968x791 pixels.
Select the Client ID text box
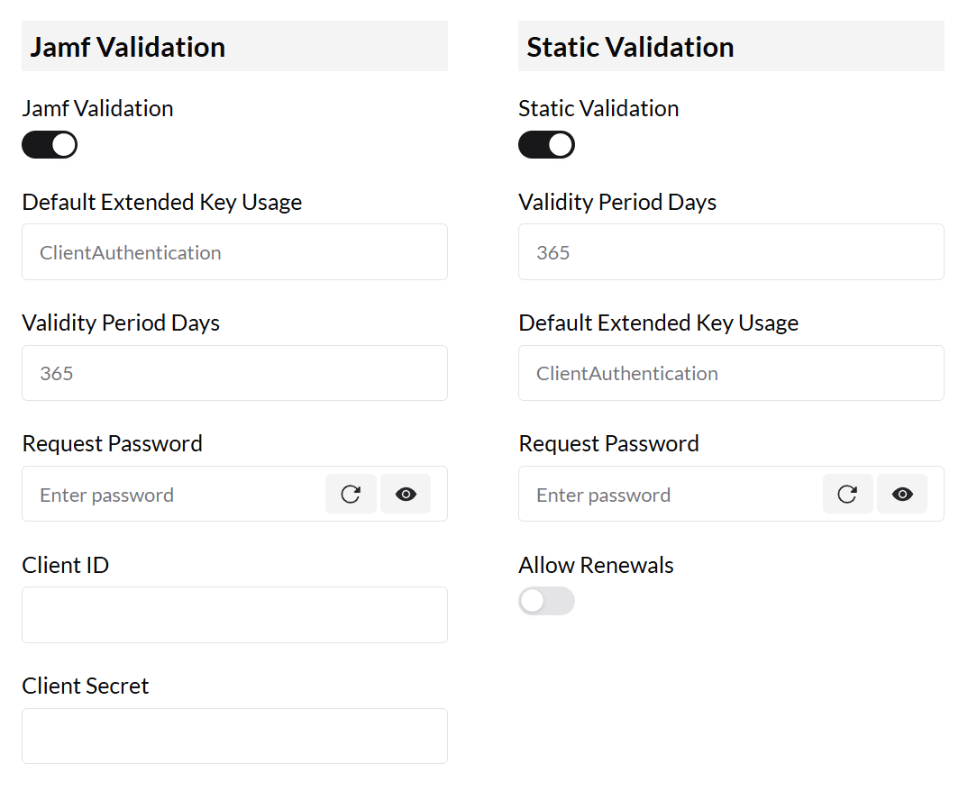234,614
